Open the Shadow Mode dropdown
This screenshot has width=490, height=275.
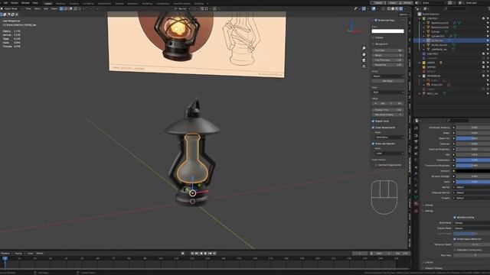click(x=472, y=228)
